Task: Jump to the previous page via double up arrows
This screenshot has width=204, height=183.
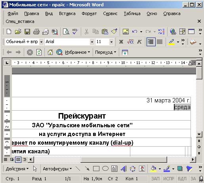Action: pos(199,141)
